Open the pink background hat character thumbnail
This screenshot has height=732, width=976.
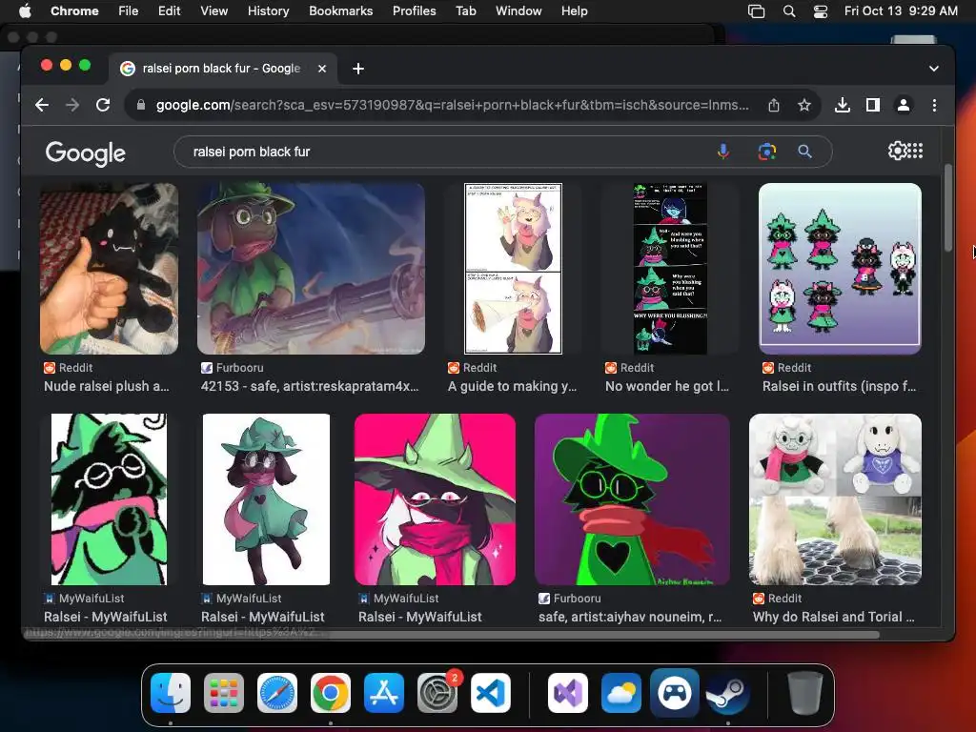point(435,499)
